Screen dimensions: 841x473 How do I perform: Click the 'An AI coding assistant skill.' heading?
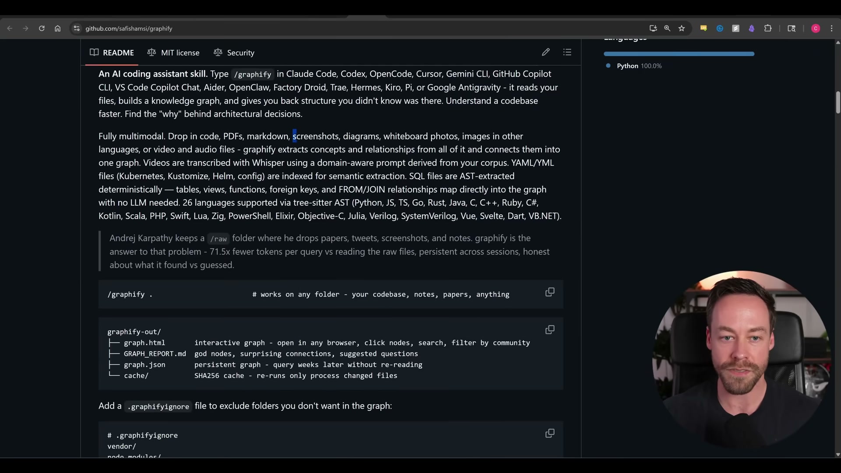pos(153,74)
